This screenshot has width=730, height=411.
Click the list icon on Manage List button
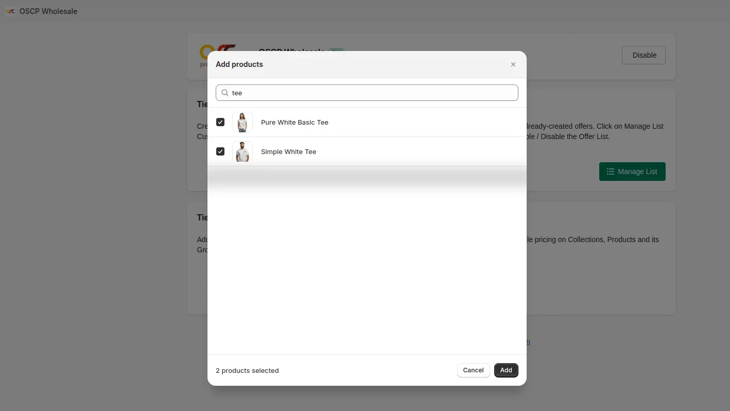pos(610,172)
